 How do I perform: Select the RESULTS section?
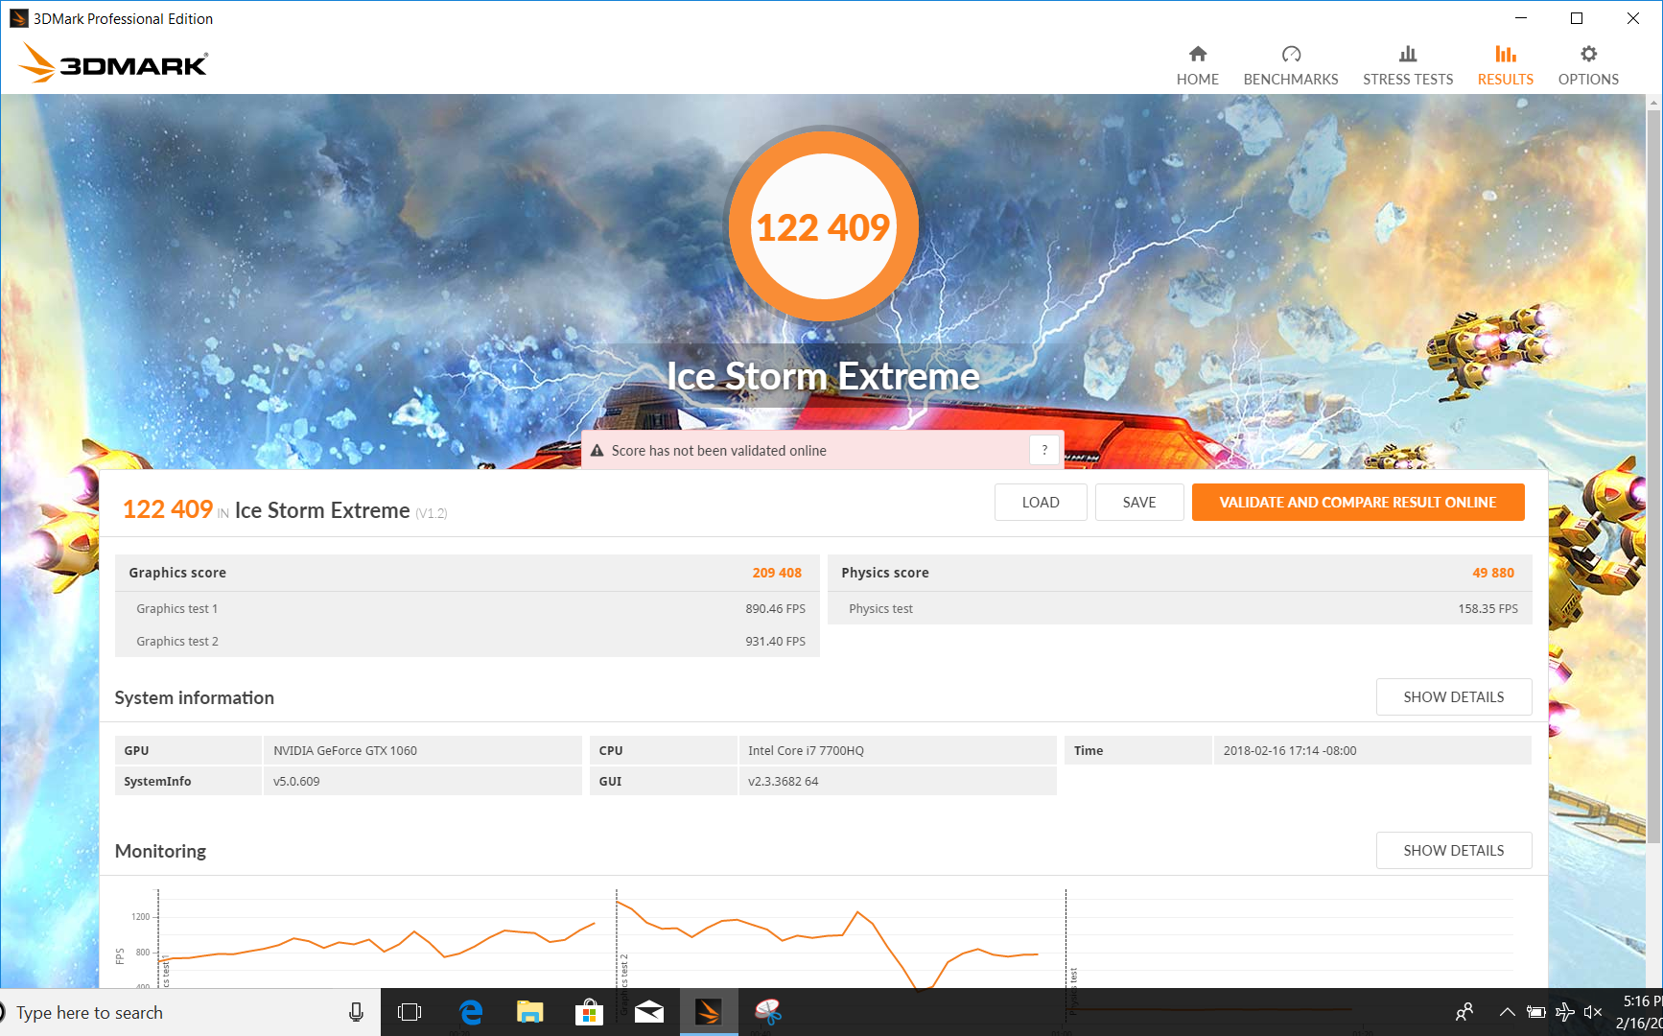tap(1505, 65)
